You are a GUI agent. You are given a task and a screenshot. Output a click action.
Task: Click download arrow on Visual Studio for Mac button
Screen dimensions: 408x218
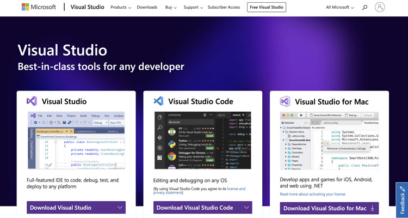373,208
